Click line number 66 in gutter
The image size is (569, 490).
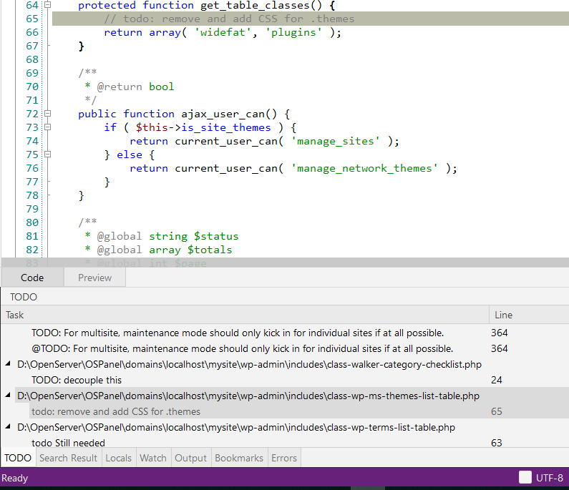(x=32, y=32)
